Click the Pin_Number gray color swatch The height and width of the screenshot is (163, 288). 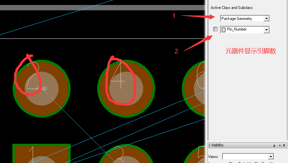click(x=224, y=30)
